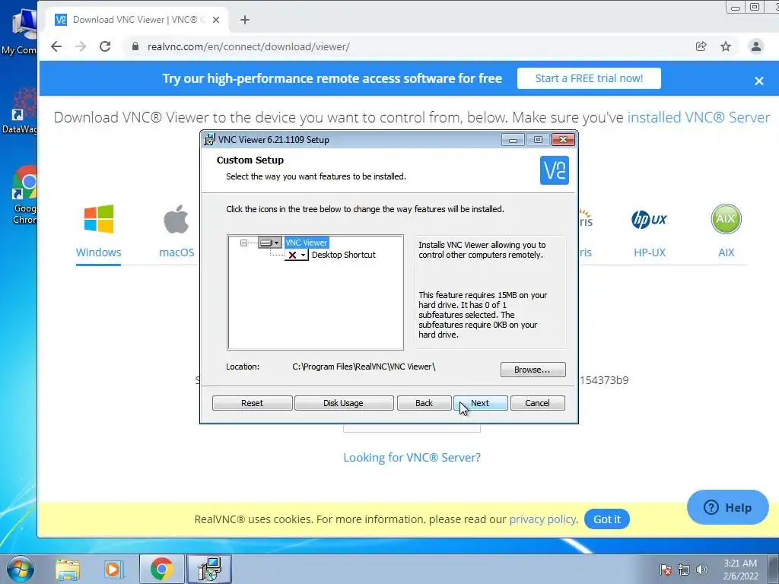
Task: Click the Windows logo icon
Action: point(99,219)
